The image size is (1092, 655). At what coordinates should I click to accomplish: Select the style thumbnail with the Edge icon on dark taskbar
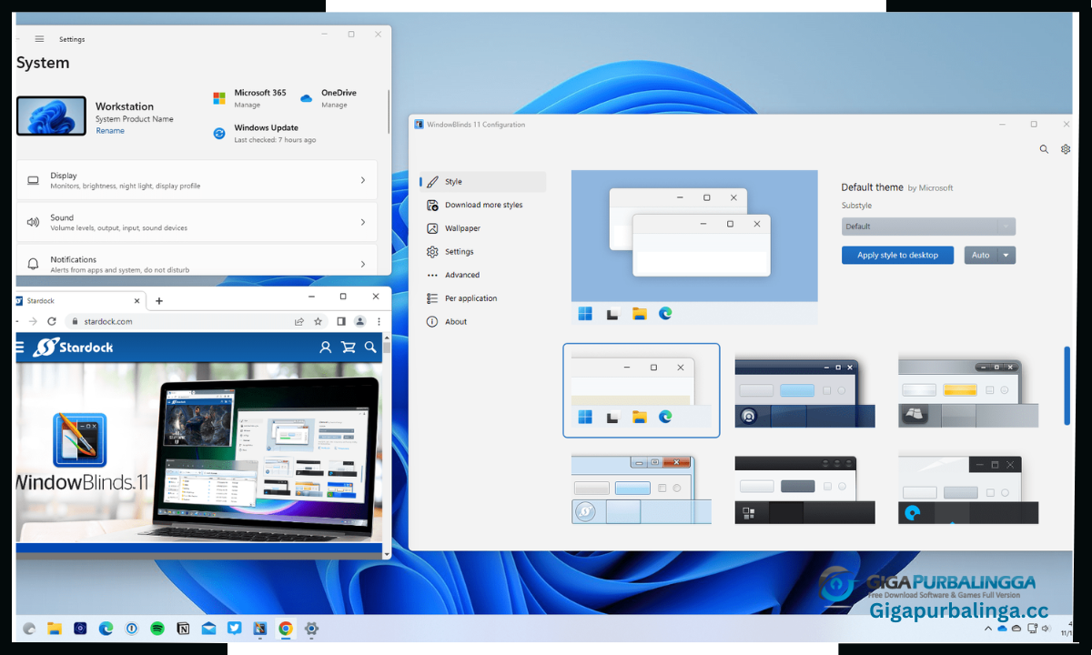(x=968, y=488)
